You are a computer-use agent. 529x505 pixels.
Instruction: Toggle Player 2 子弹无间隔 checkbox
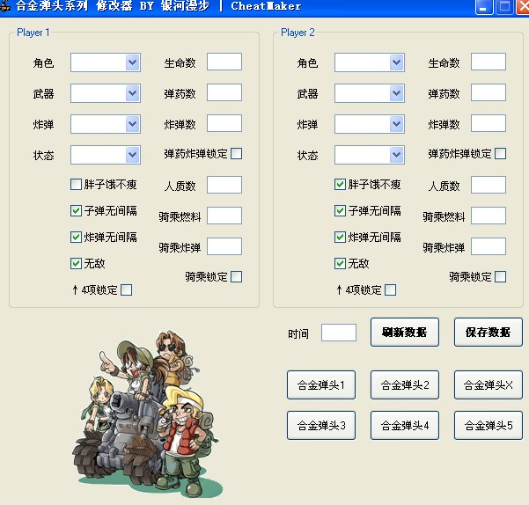[x=341, y=211]
